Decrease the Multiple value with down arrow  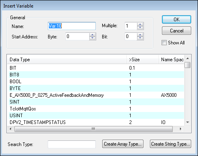[x=140, y=28]
